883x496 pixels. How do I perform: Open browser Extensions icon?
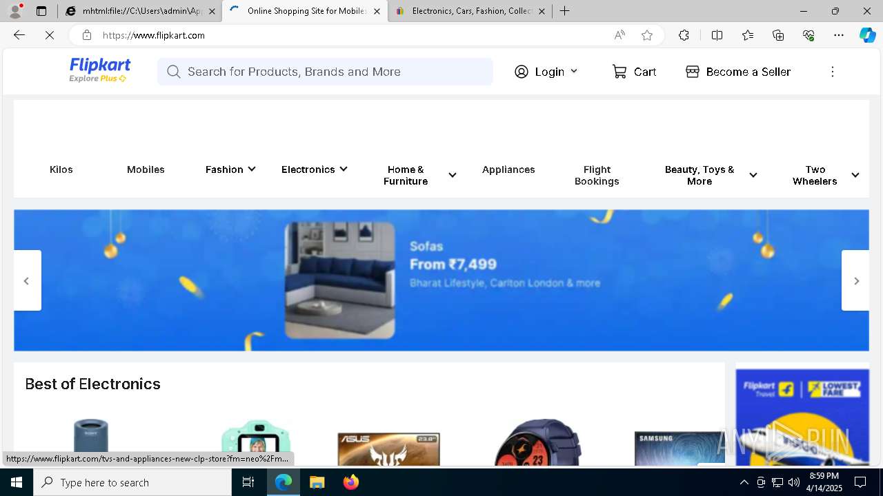pos(684,35)
